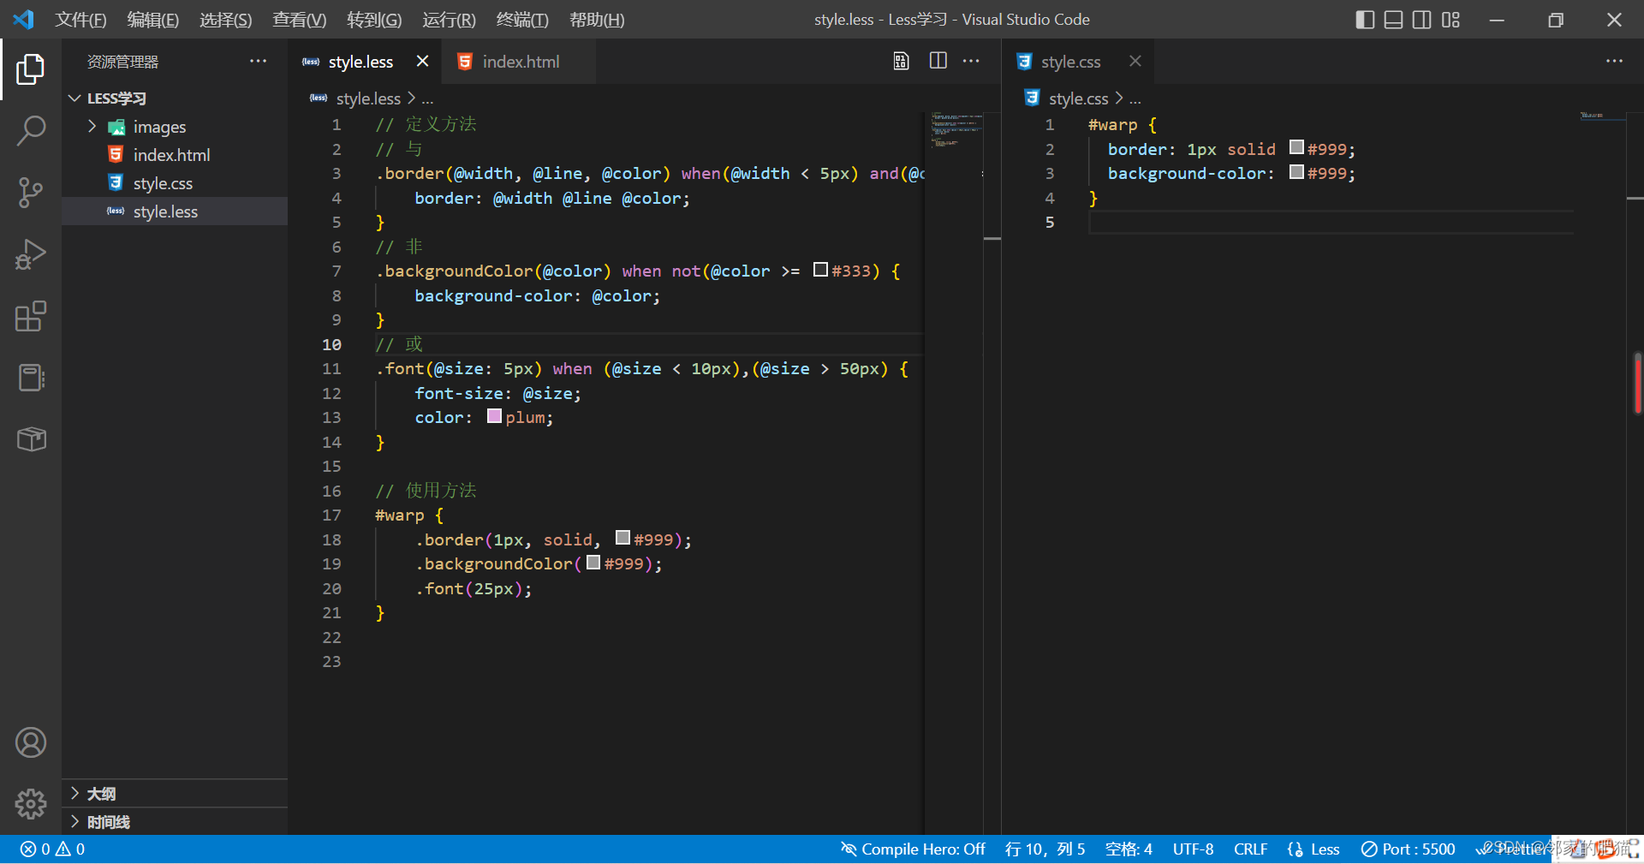Image resolution: width=1644 pixels, height=864 pixels.
Task: Open the 选择(S) menu
Action: 225,20
